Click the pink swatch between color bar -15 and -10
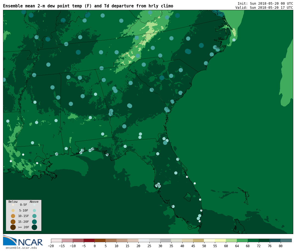Image resolution: width=296 pixels, height=251 pixels. pyautogui.click(x=67, y=240)
